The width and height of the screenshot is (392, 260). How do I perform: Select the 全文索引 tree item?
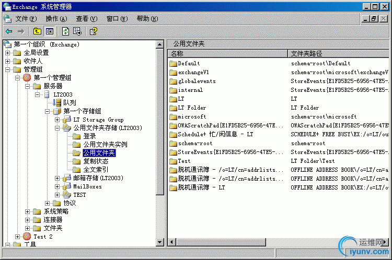(x=96, y=170)
